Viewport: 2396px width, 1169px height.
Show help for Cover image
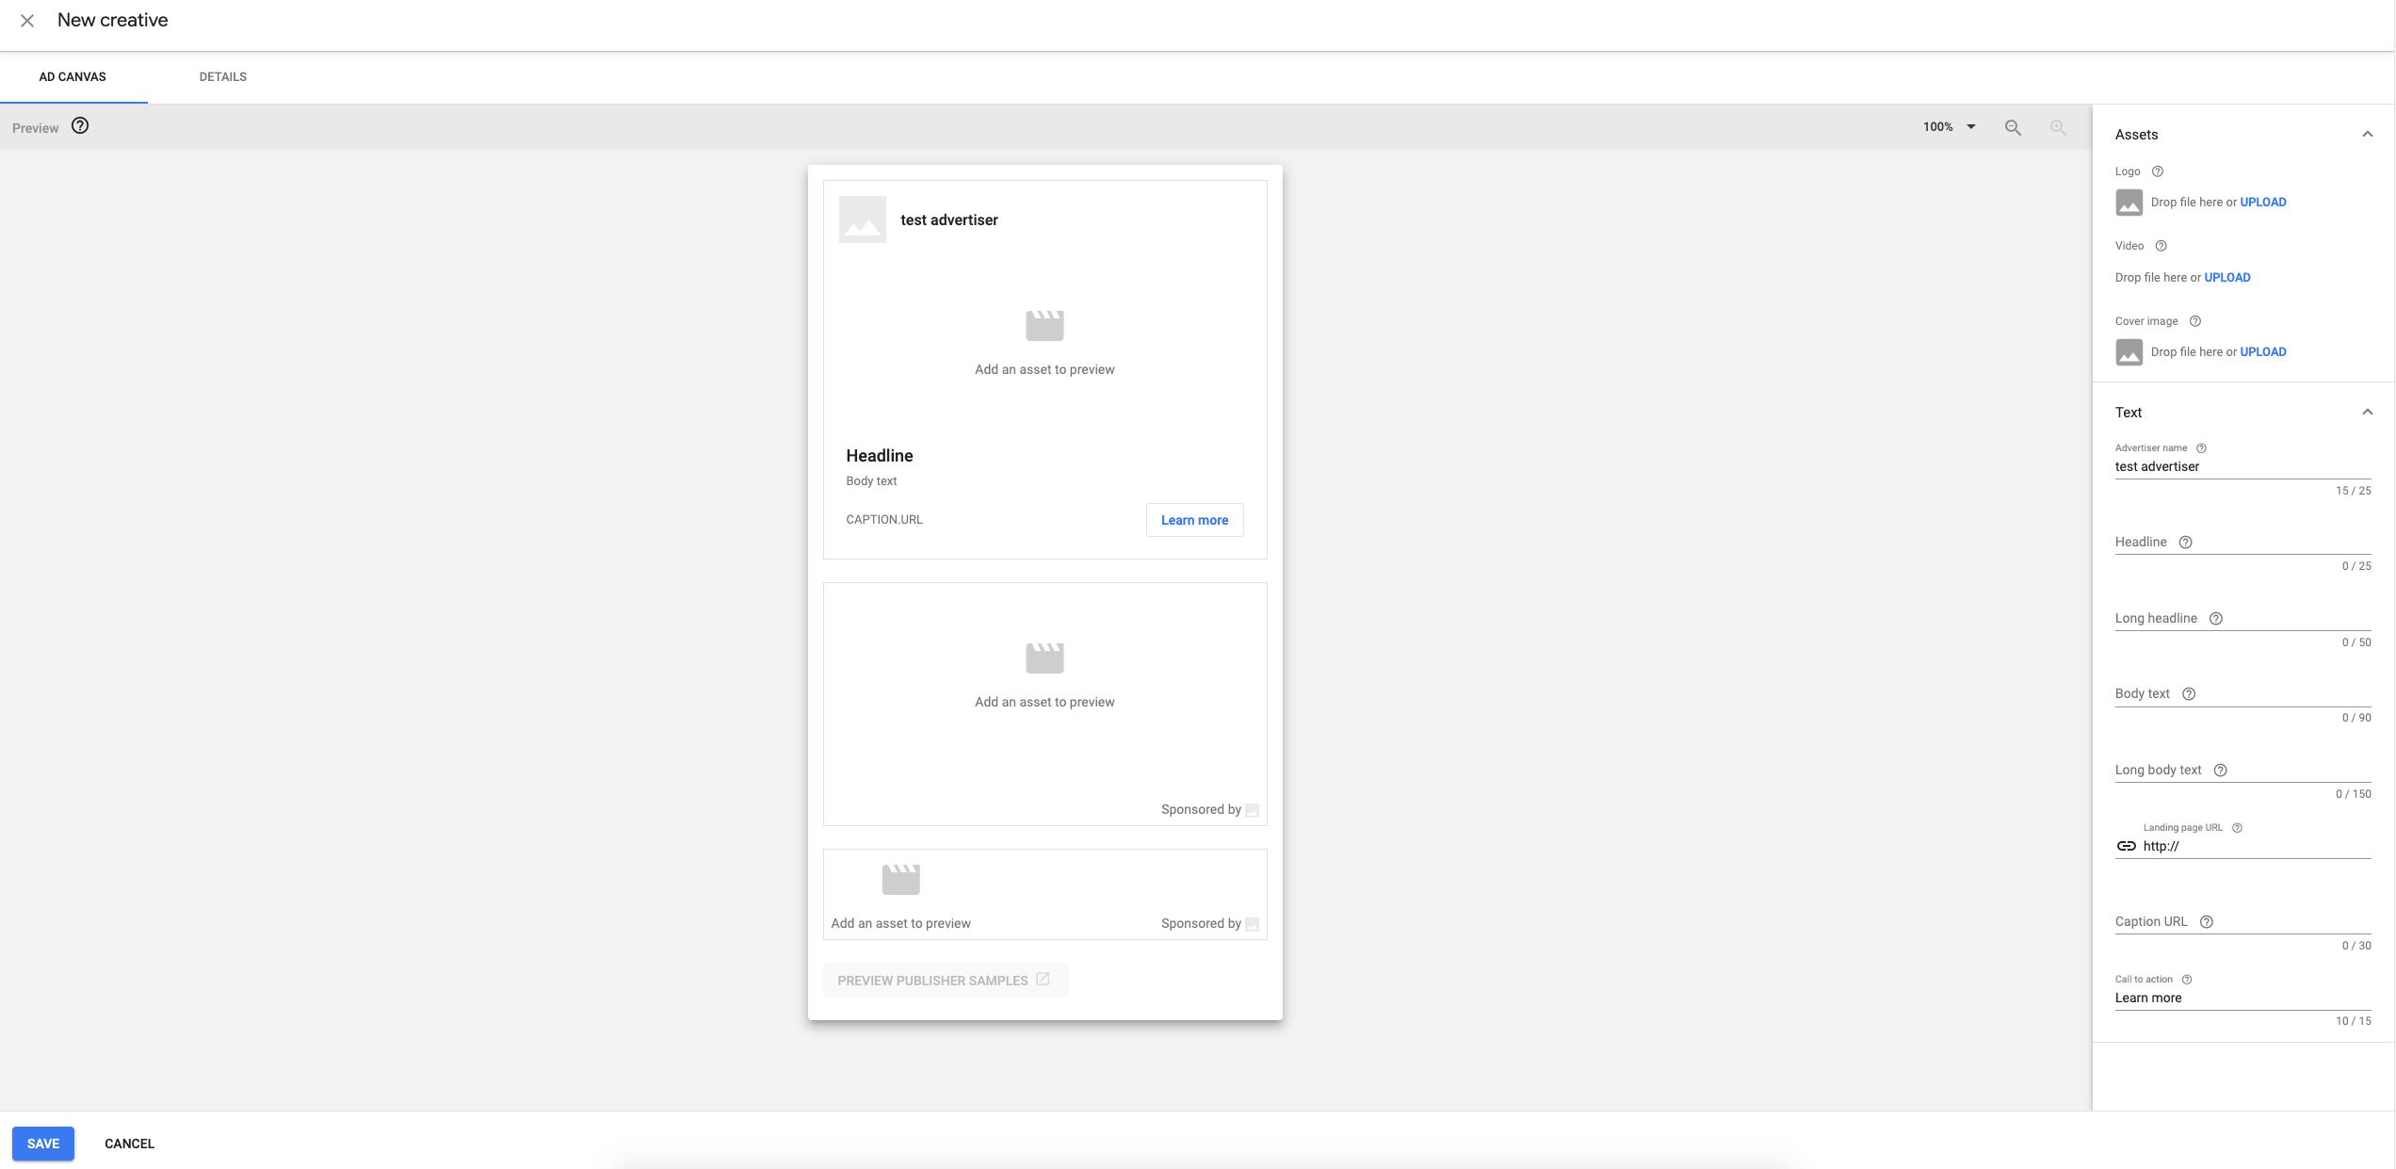coord(2195,321)
